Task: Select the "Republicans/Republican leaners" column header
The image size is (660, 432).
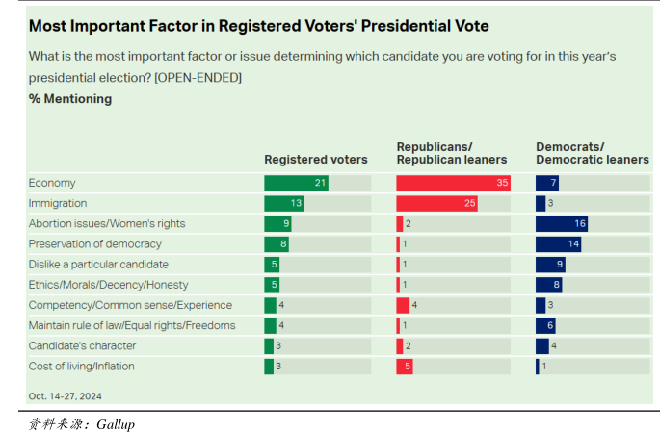Action: pos(448,153)
